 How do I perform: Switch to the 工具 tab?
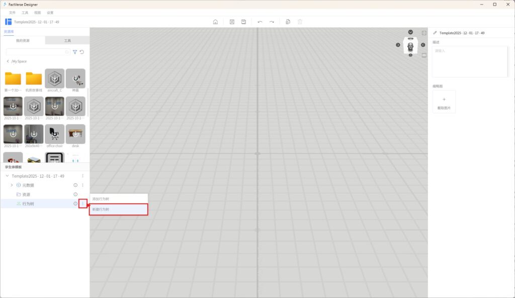pyautogui.click(x=67, y=40)
